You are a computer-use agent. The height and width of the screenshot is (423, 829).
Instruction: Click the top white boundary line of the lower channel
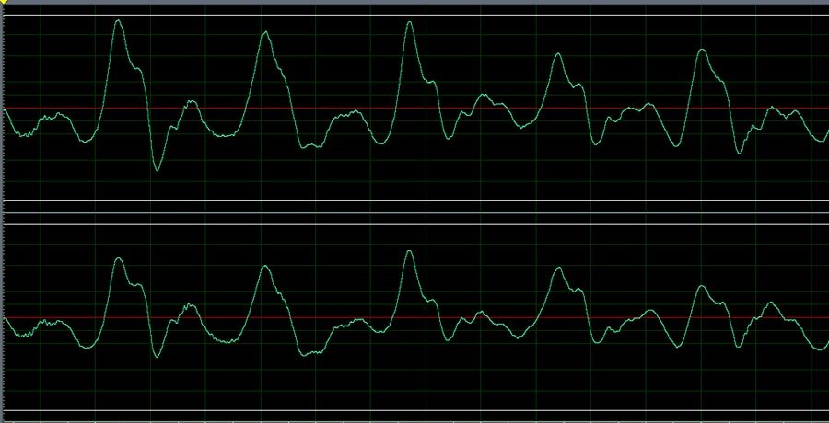pyautogui.click(x=414, y=224)
